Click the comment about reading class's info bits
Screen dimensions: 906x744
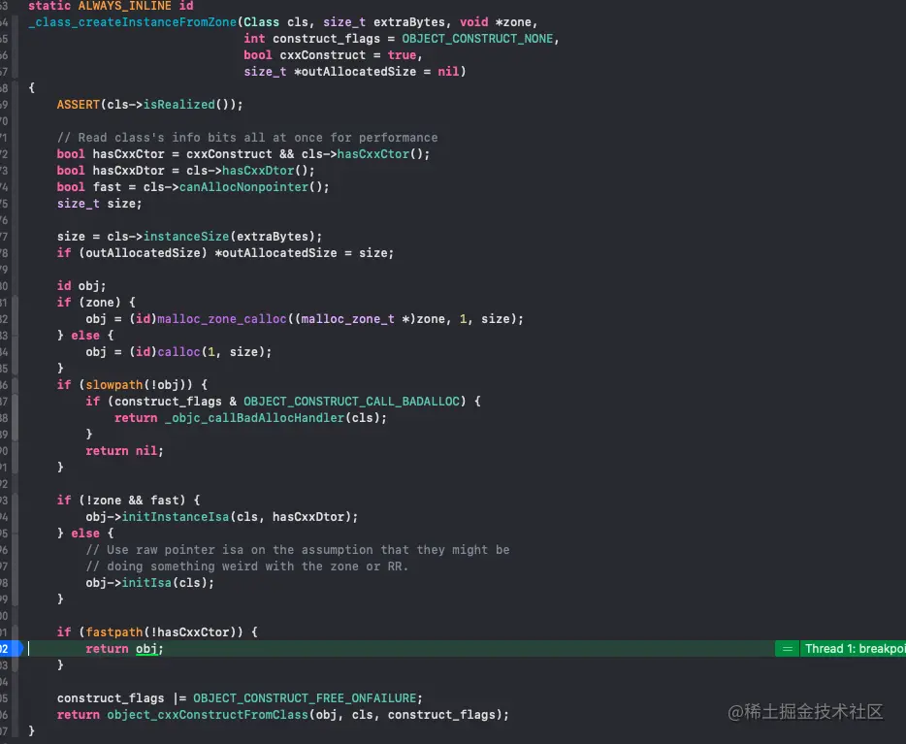point(247,138)
